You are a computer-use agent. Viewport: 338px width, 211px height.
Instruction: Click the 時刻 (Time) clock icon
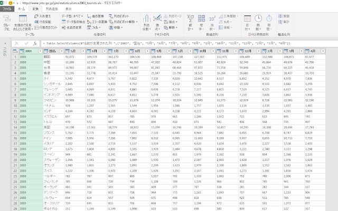[258, 18]
